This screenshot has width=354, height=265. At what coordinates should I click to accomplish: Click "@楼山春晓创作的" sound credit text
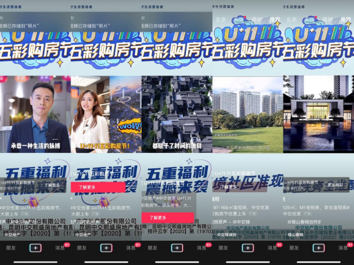click(304, 222)
